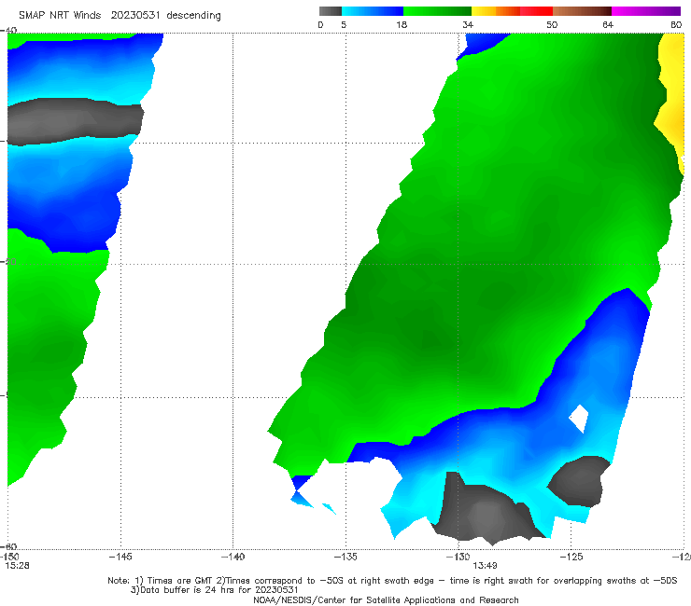This screenshot has width=691, height=606.
Task: Click the gray 0-5 segment of color bar
Action: 331,11
